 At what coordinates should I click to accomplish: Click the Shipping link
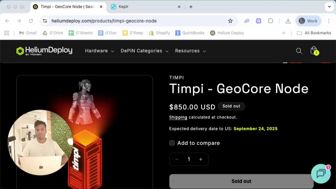pyautogui.click(x=178, y=117)
